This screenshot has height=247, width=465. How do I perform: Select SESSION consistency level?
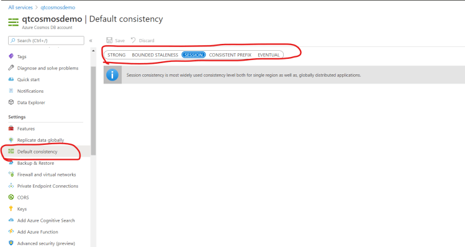point(194,55)
